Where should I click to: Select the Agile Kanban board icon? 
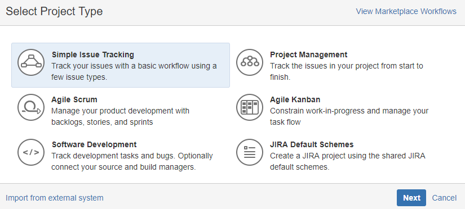[x=249, y=107]
